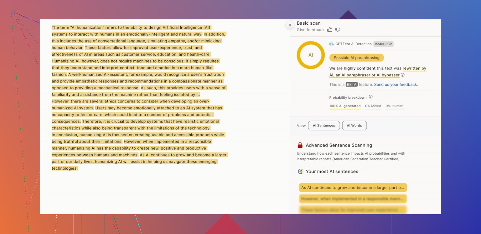Expand the 'As AI continues to grow' sentence
This screenshot has height=234, width=481.
tap(353, 188)
